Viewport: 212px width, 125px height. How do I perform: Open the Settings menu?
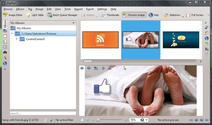[x=102, y=9]
